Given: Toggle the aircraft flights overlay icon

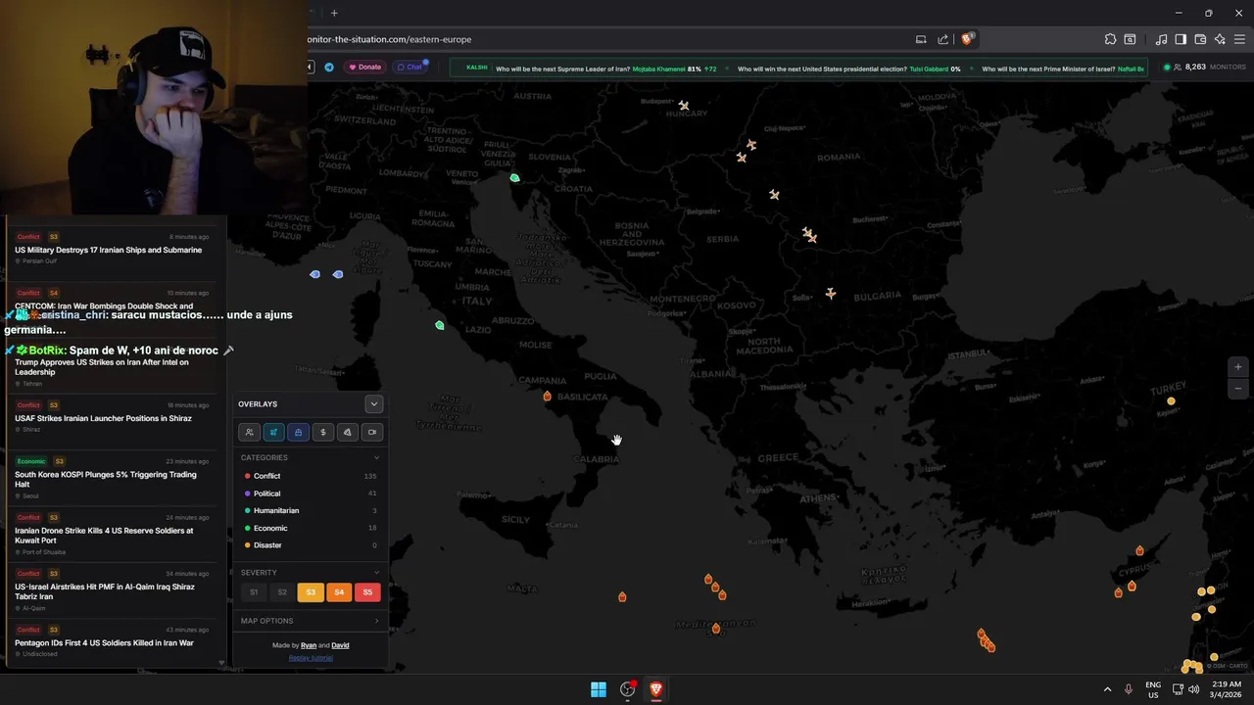Looking at the screenshot, I should [x=273, y=432].
